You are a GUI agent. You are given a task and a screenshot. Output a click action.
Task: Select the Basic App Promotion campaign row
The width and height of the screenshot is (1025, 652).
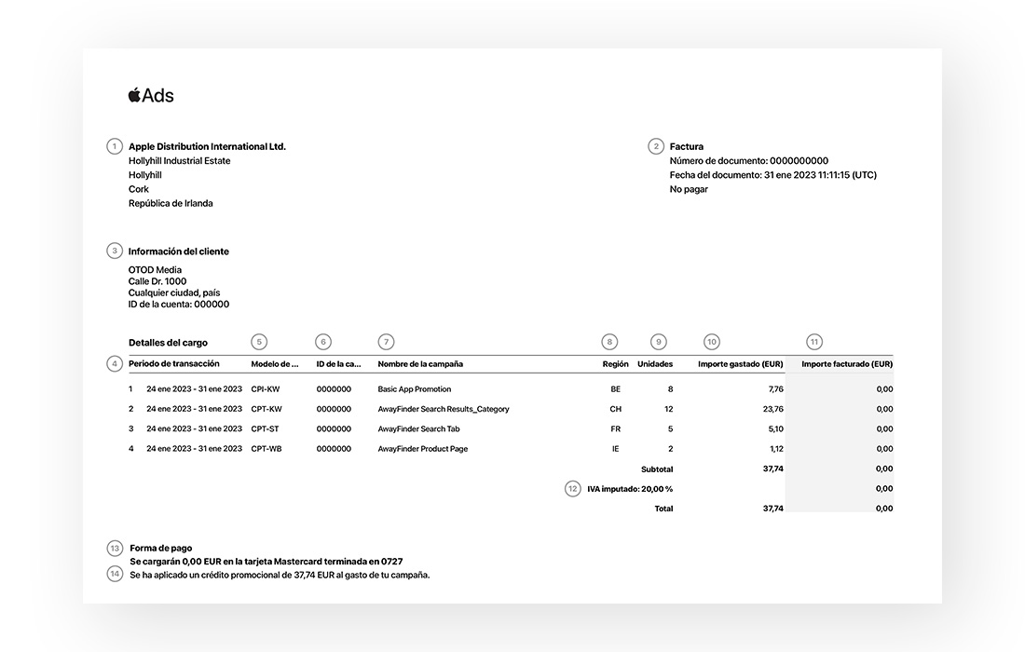[x=414, y=389]
